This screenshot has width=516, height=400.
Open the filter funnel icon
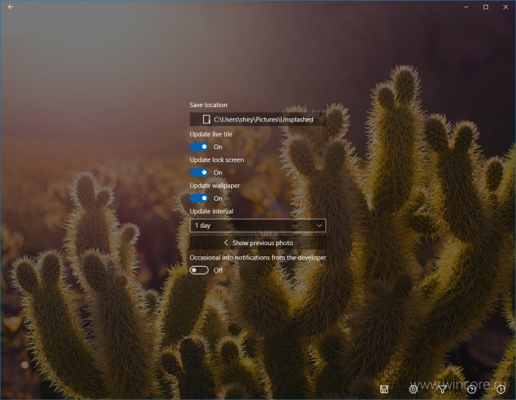(443, 389)
